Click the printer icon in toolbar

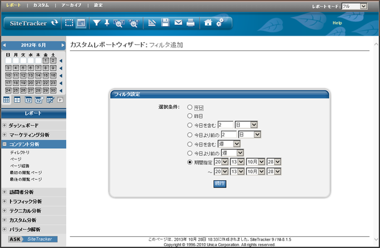[x=191, y=23]
